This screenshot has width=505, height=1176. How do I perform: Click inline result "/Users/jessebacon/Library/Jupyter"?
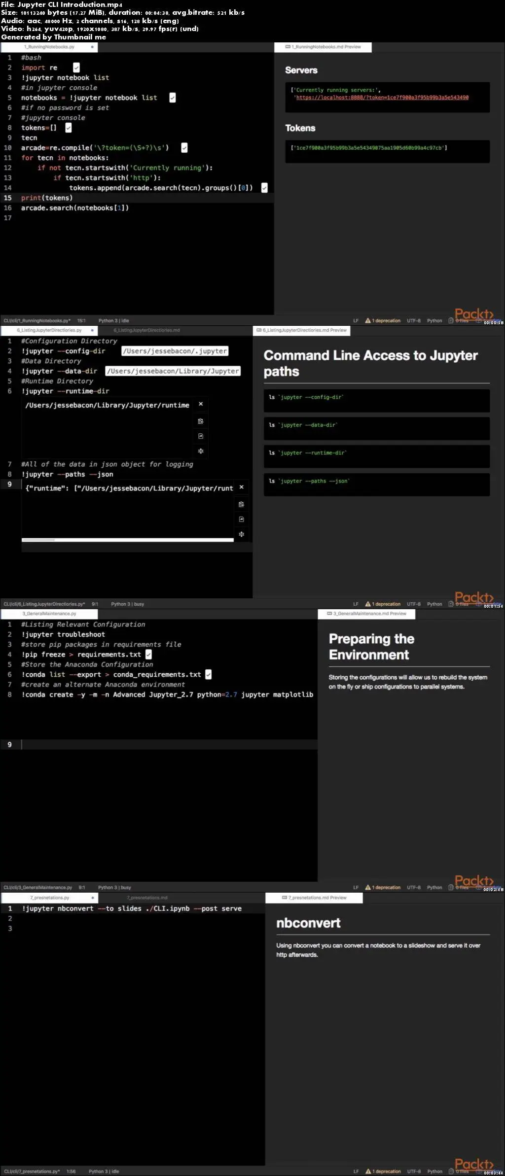click(x=173, y=371)
